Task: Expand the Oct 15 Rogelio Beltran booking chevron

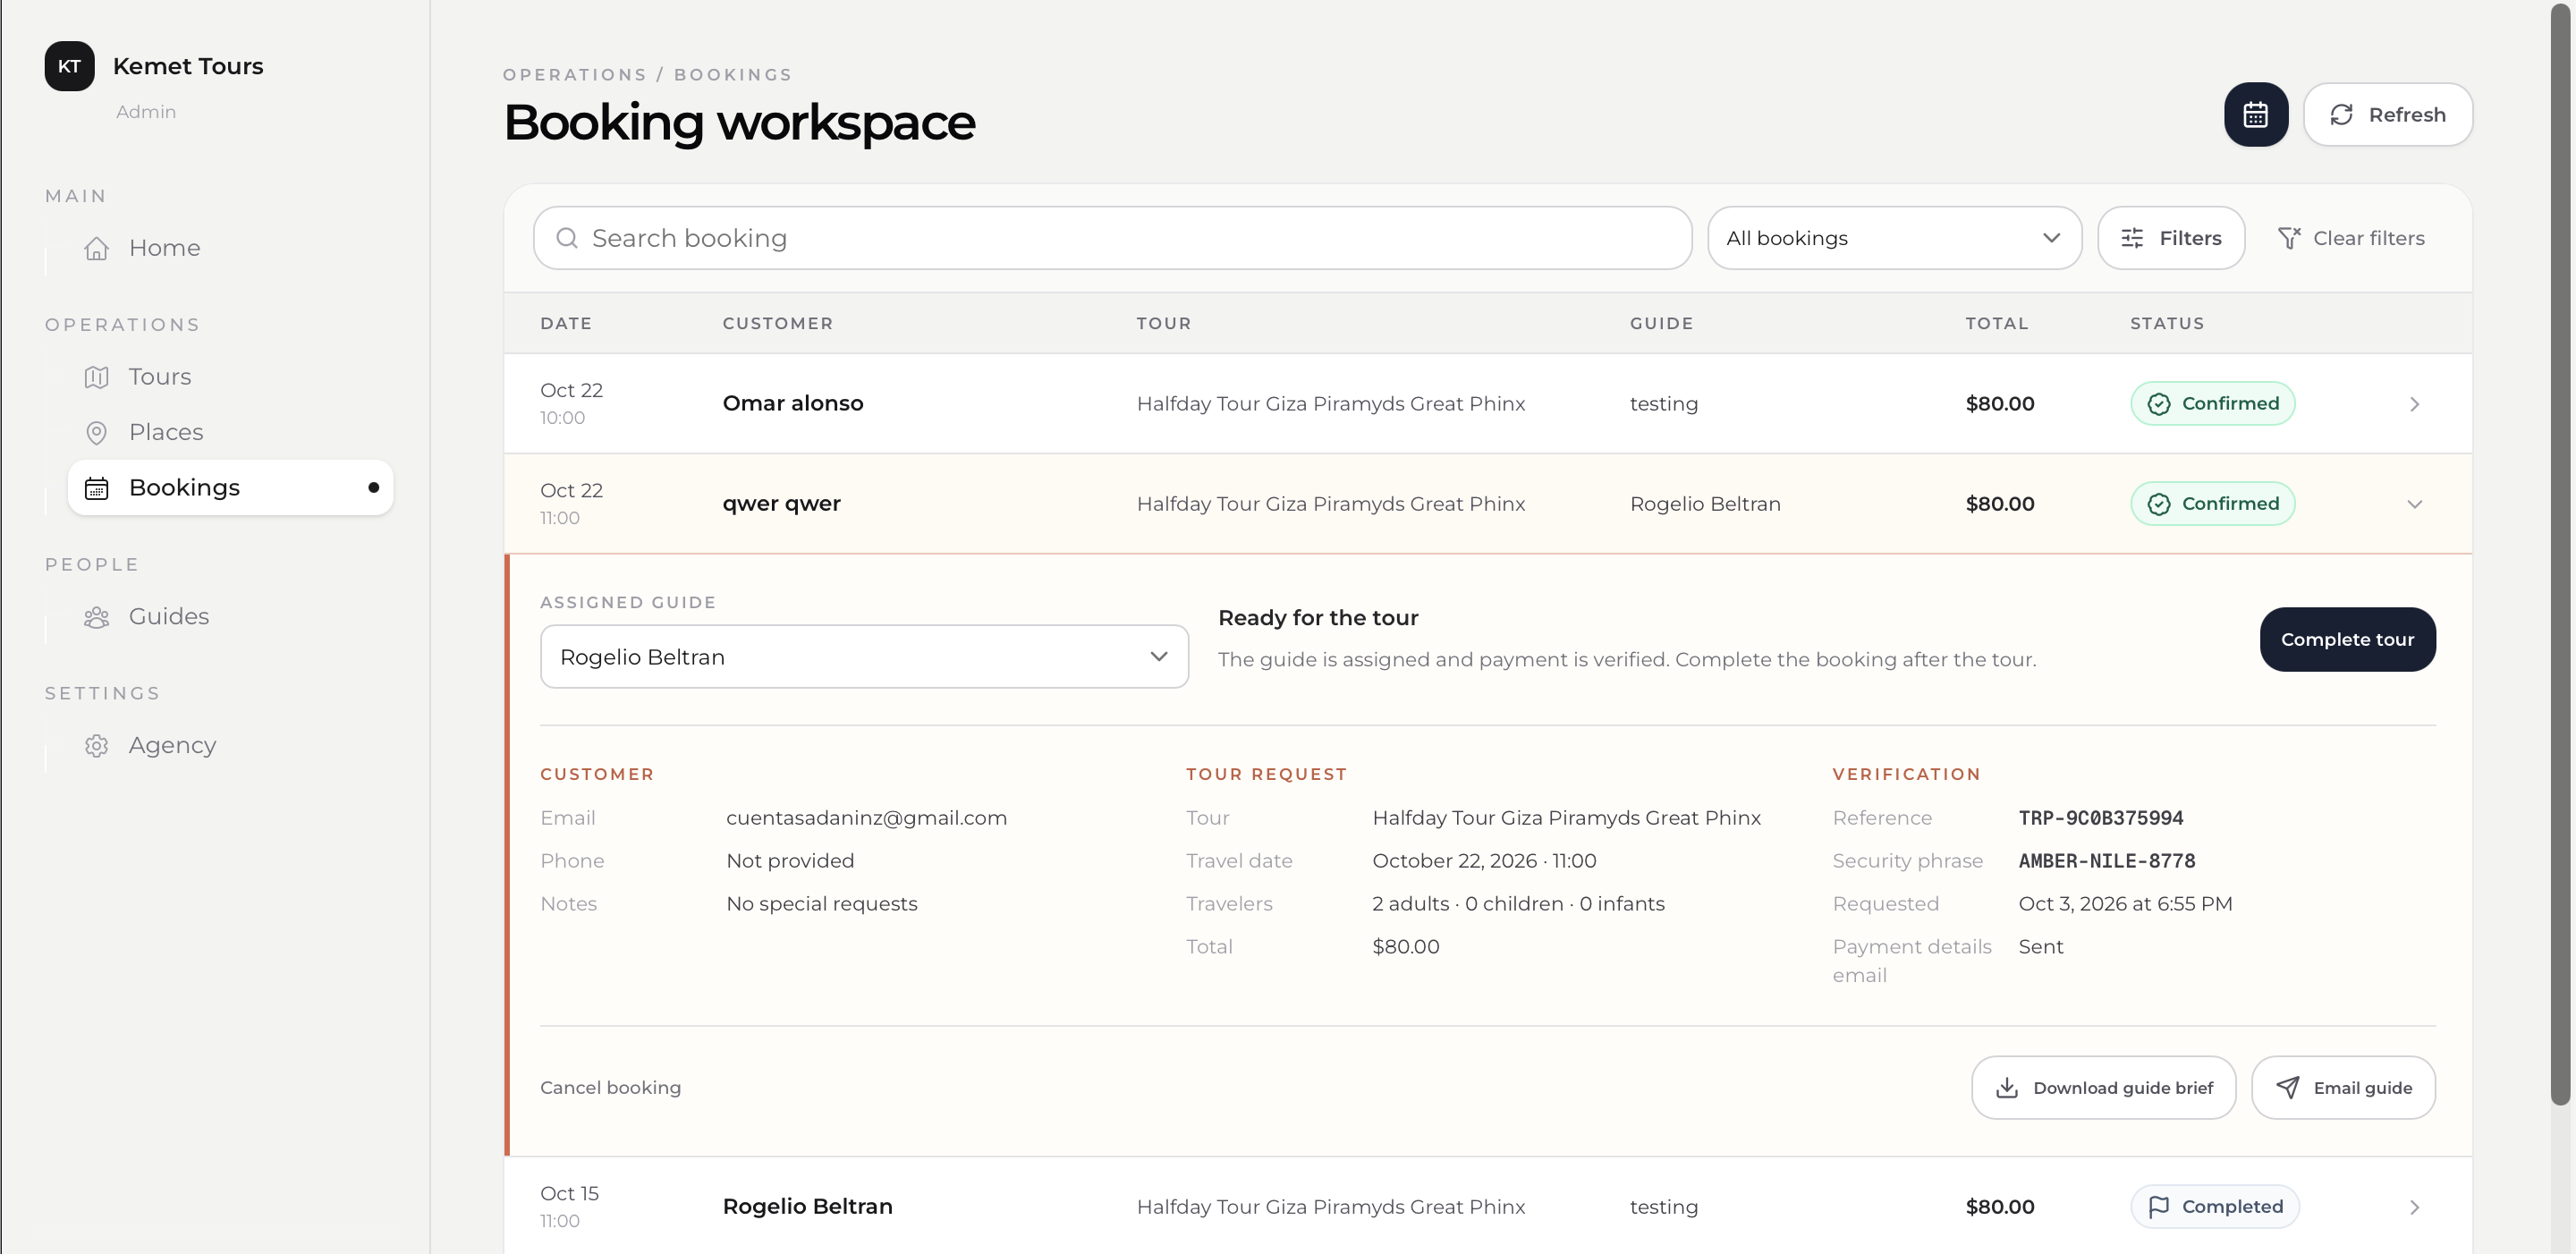Action: (x=2414, y=1207)
